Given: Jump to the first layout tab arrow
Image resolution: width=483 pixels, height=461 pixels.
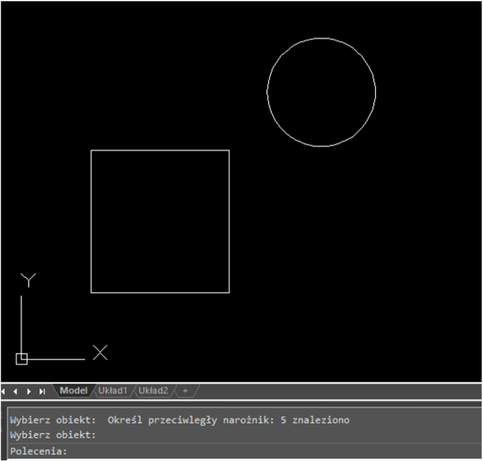Looking at the screenshot, I should [x=4, y=391].
